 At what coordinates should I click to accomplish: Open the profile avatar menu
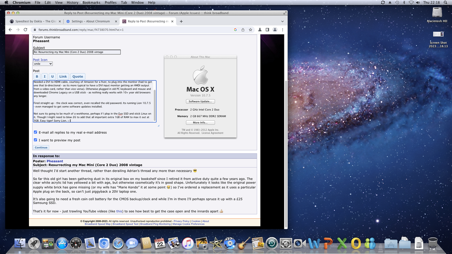click(275, 30)
